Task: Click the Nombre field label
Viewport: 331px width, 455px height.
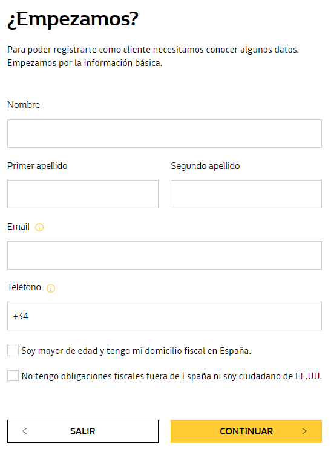Action: (24, 104)
